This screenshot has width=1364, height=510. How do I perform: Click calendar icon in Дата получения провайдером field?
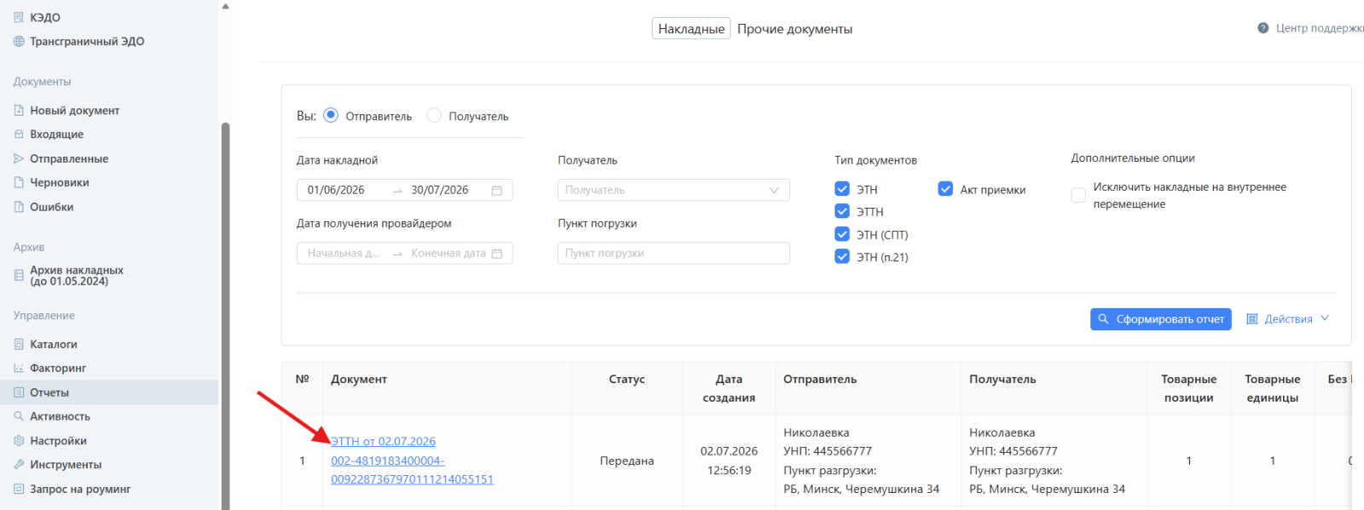(497, 253)
